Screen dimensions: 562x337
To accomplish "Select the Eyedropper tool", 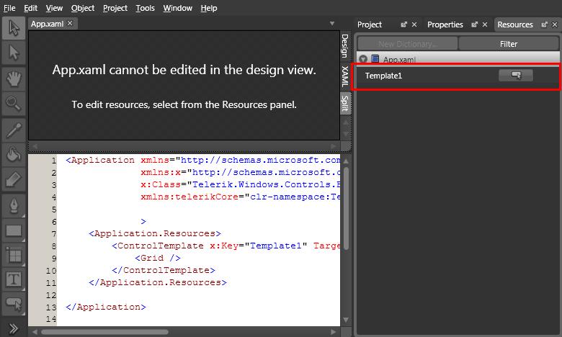I will tap(14, 130).
